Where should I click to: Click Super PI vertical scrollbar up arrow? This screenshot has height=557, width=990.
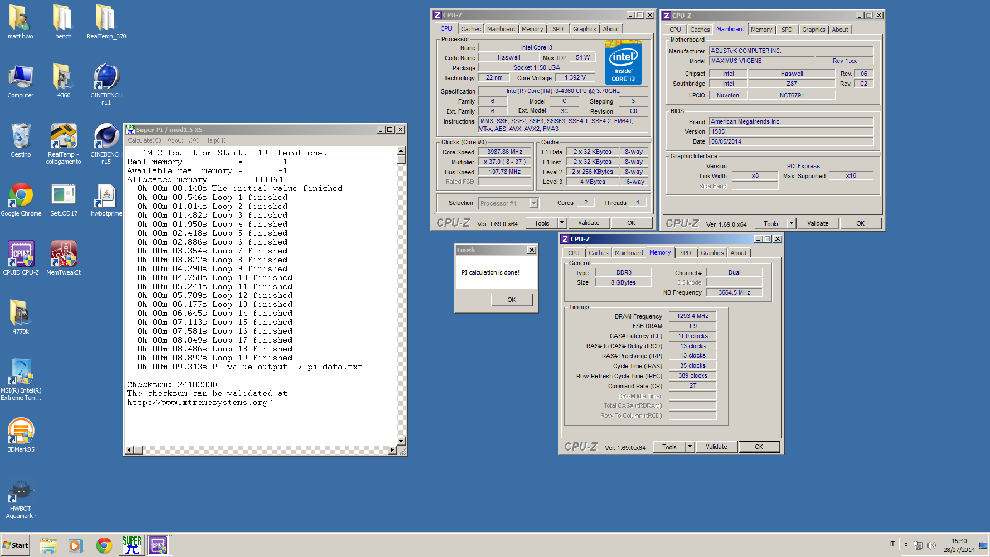(401, 150)
